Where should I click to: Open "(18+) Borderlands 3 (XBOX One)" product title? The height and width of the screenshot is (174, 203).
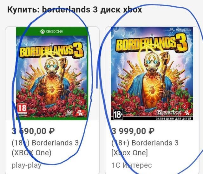pyautogui.click(x=45, y=148)
